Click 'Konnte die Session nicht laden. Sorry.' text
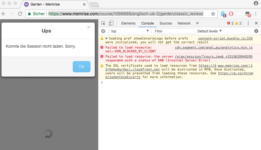This screenshot has height=150, width=261. click(x=41, y=46)
